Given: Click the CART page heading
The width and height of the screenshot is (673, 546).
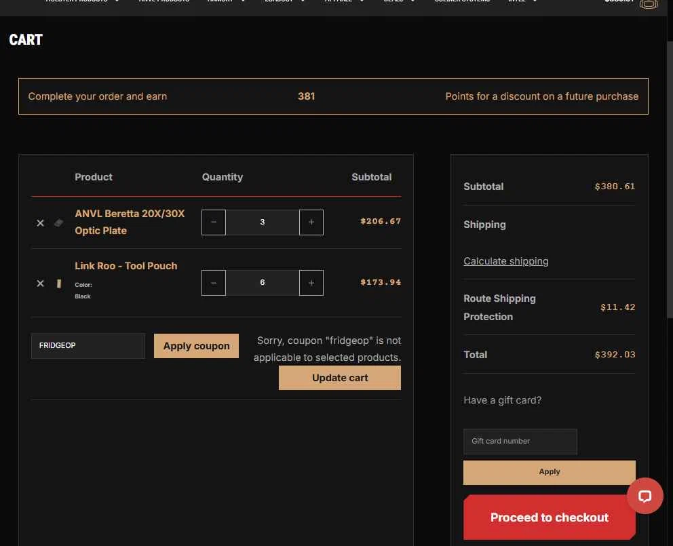Looking at the screenshot, I should [x=26, y=40].
